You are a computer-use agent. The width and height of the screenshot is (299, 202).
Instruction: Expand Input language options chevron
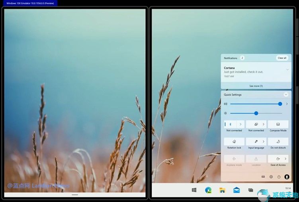[264, 141]
